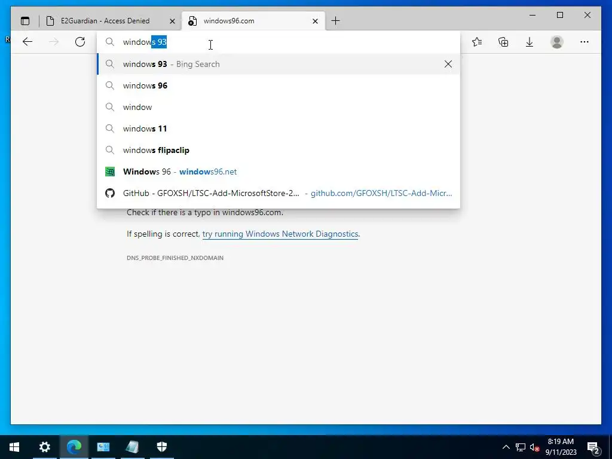Open the clock showing 8:19 AM
The image size is (612, 459).
coord(561,447)
